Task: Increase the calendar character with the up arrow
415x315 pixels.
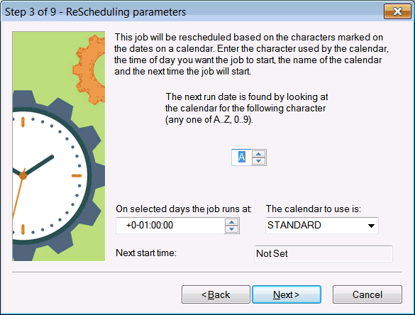Action: pyautogui.click(x=259, y=154)
